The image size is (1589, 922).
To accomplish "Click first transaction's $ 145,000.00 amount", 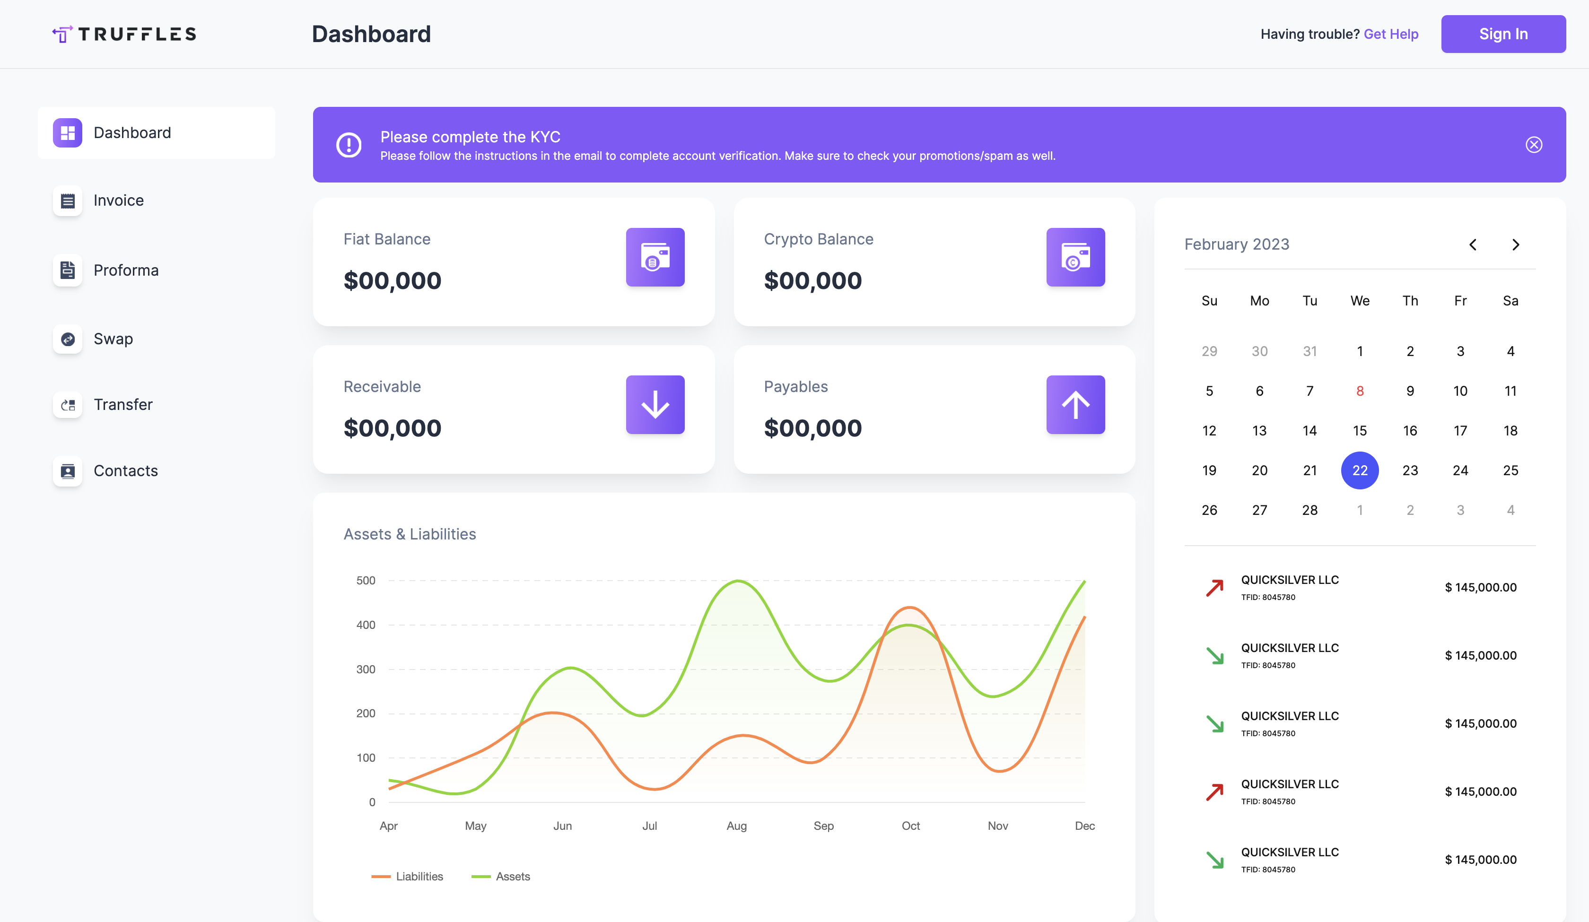I will pyautogui.click(x=1481, y=587).
